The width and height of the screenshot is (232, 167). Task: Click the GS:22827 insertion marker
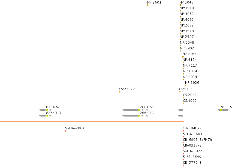tap(120, 92)
